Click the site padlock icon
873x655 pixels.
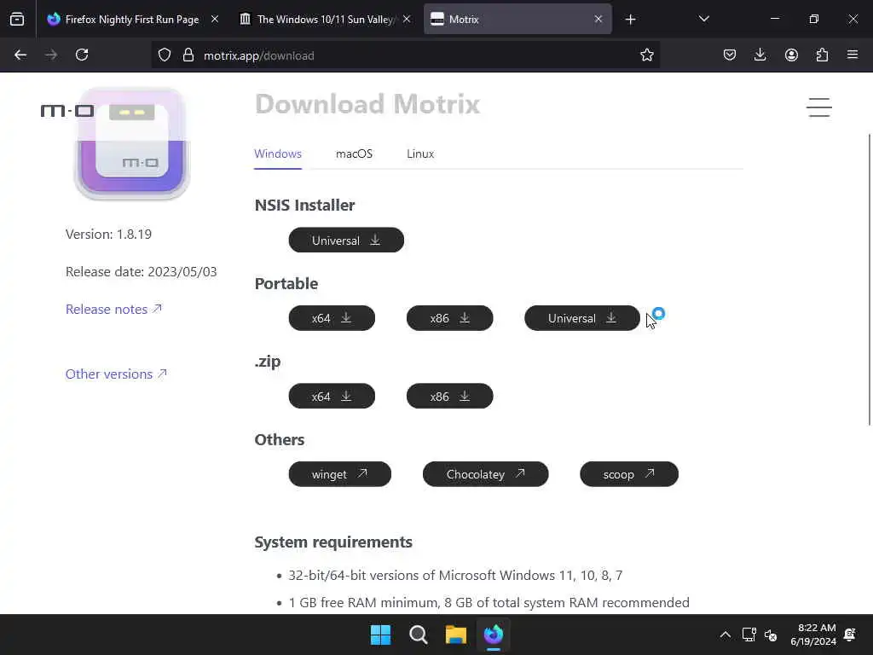(x=188, y=55)
